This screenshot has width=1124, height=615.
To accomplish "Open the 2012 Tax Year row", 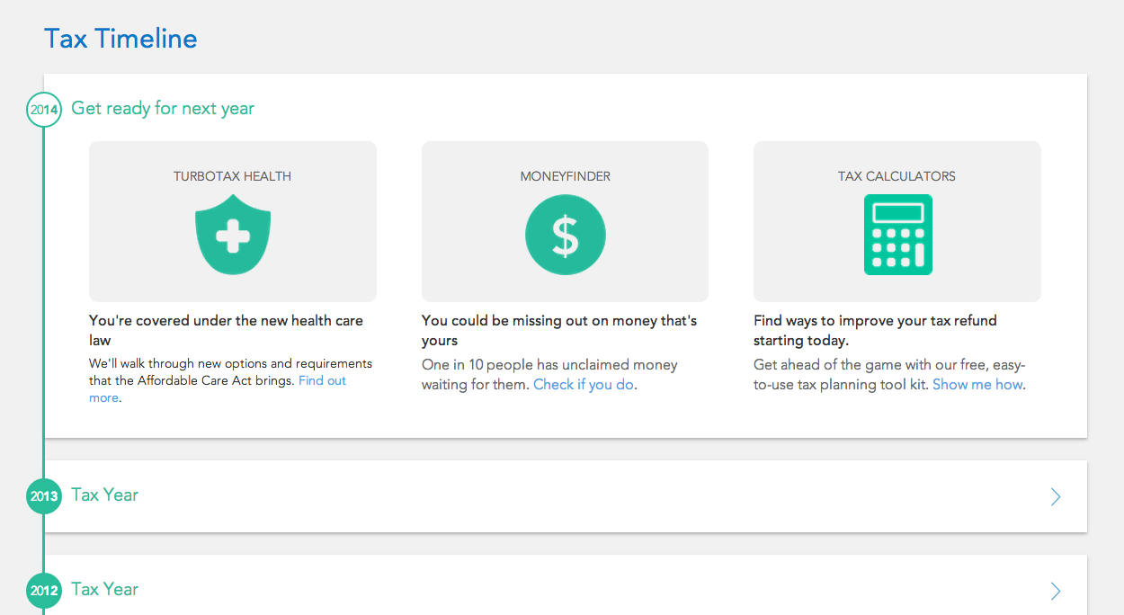I will tap(566, 585).
